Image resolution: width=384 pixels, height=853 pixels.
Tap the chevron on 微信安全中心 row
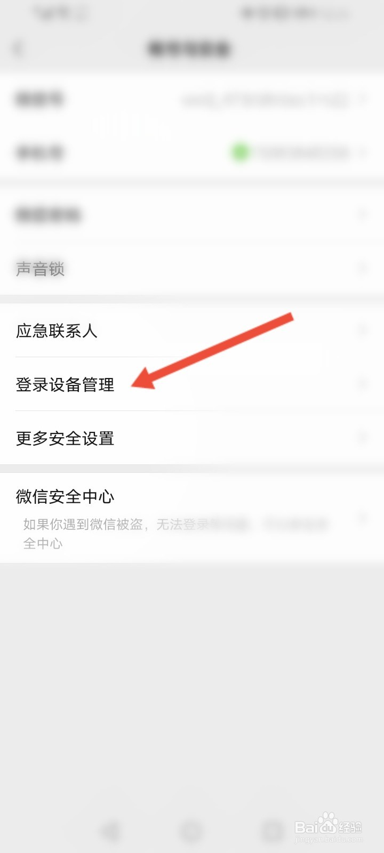click(363, 517)
